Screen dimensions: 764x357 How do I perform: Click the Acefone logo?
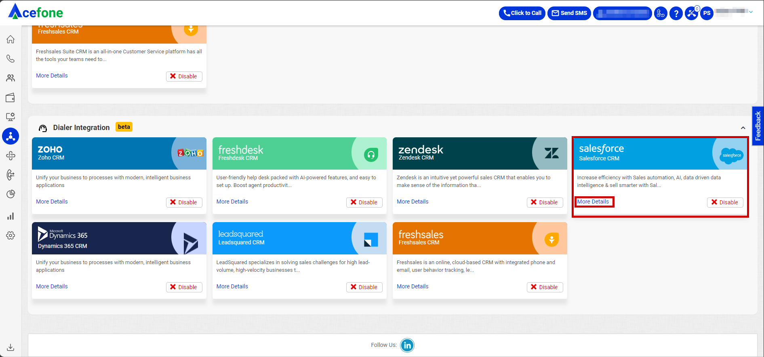tap(36, 12)
